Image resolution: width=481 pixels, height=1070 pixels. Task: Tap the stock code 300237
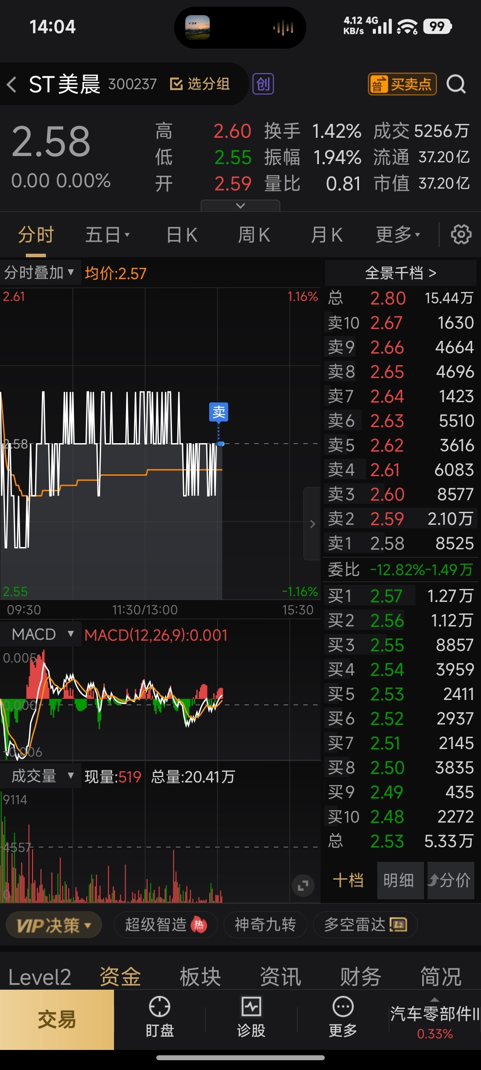point(132,84)
